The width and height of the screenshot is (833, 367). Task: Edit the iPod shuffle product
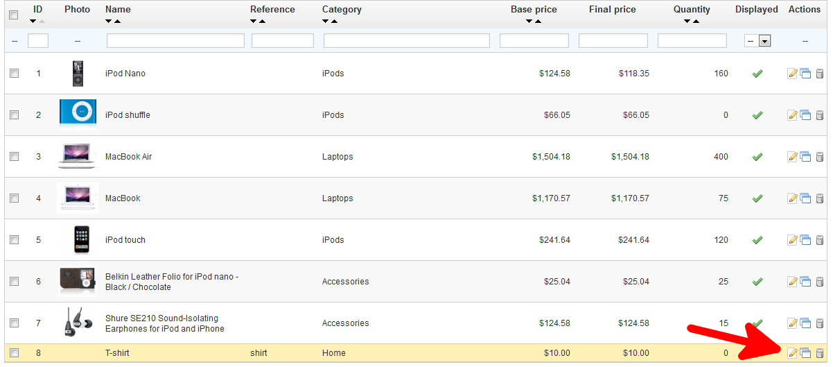click(793, 115)
